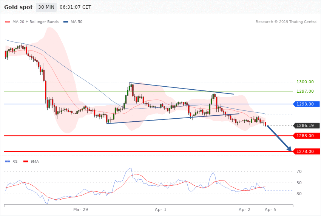Click the 06:31:07 CET timestamp
The width and height of the screenshot is (321, 217).
click(x=75, y=7)
